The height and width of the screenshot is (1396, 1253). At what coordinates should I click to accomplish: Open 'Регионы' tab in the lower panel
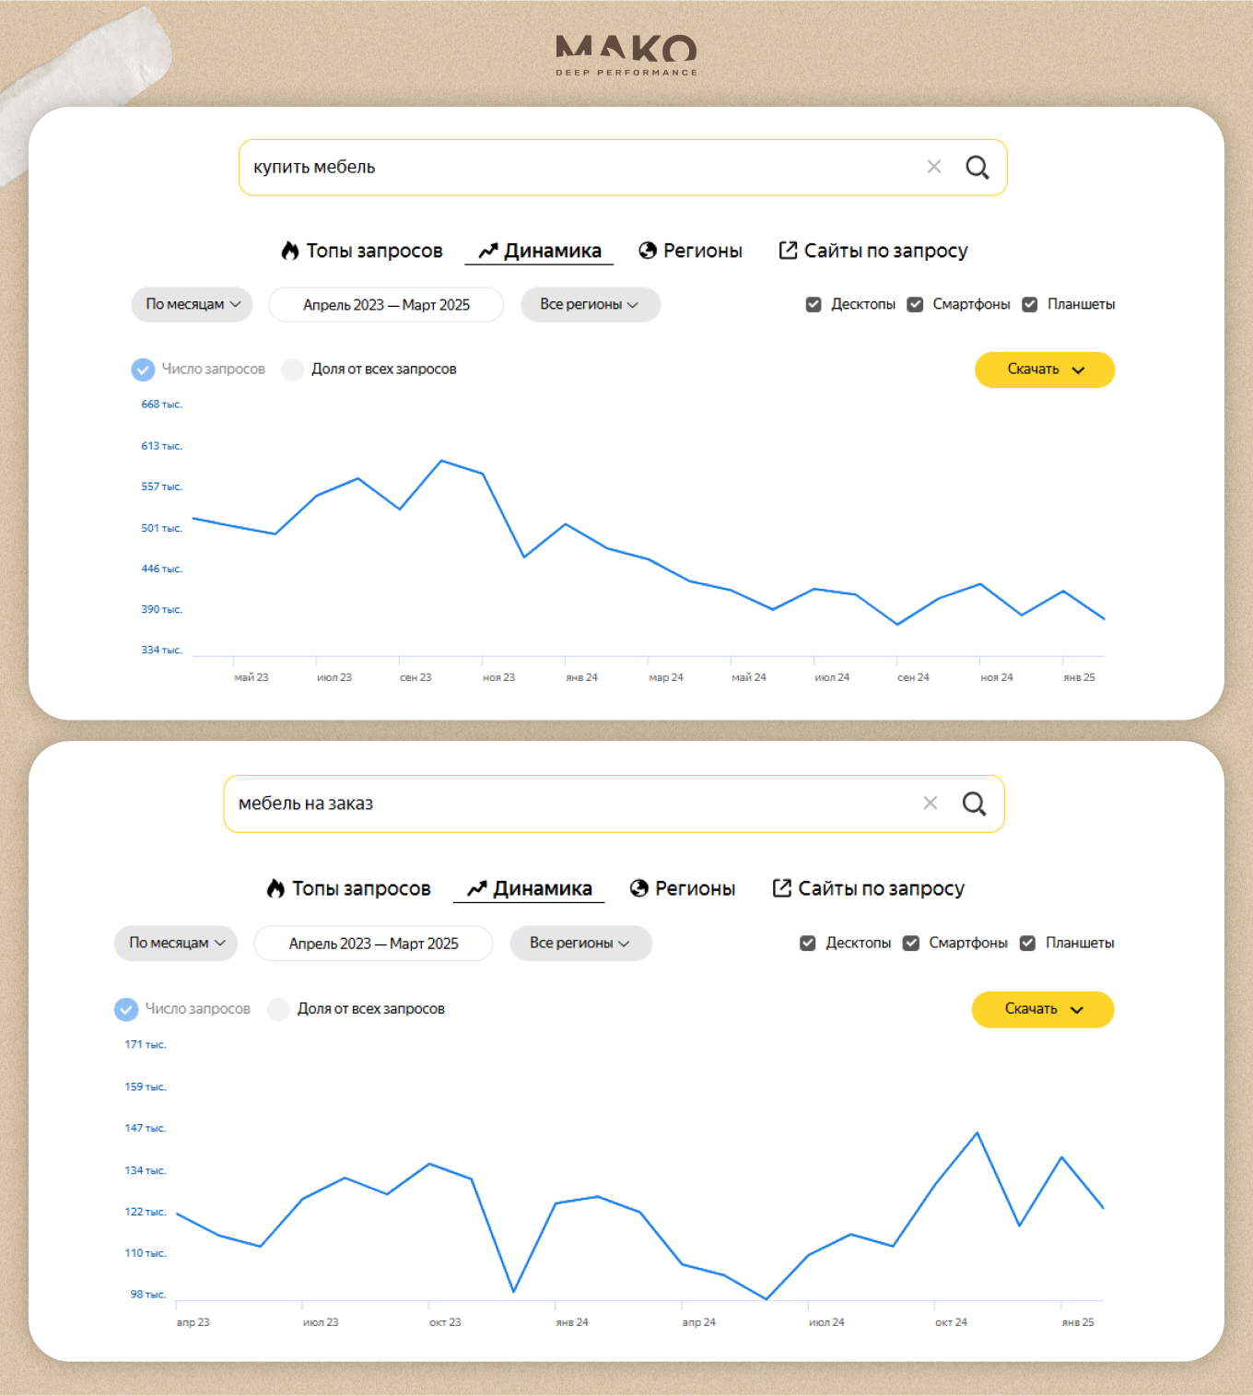point(683,888)
